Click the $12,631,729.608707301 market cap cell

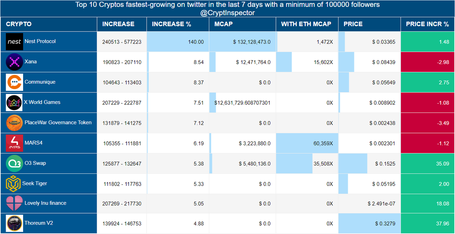(243, 103)
